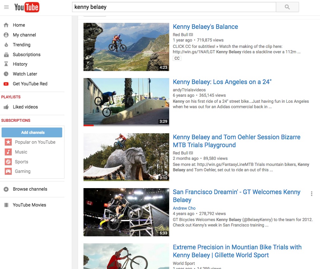Image resolution: width=320 pixels, height=269 pixels.
Task: Click the PLAYLISTS section heading
Action: coord(11,97)
